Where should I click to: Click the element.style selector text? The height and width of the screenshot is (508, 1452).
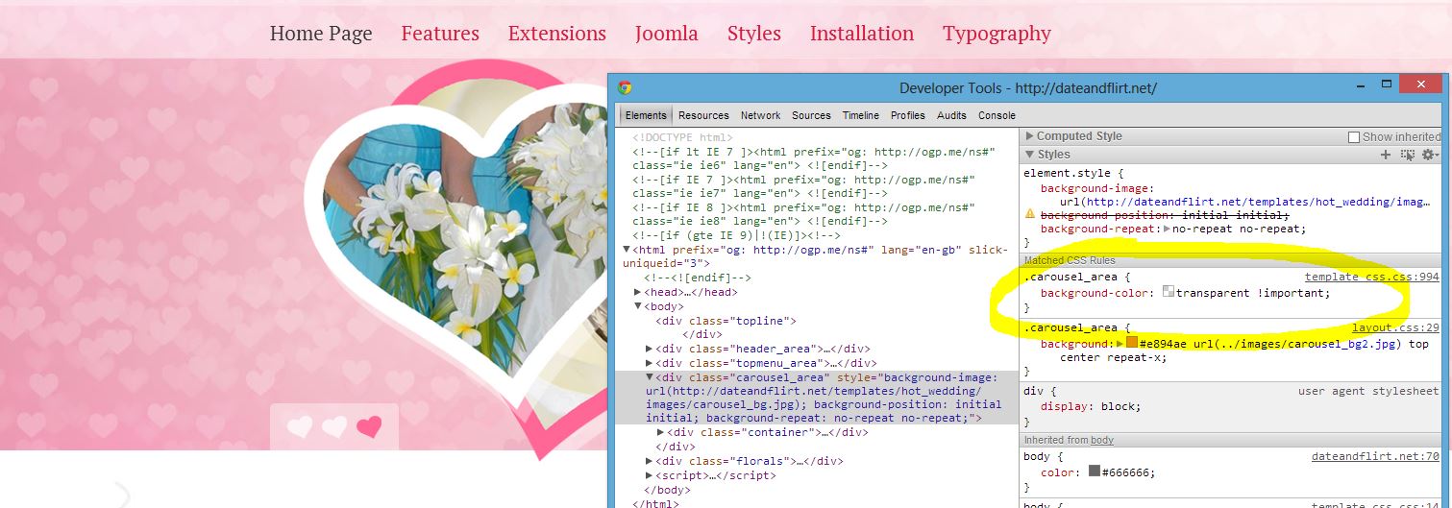(x=1065, y=173)
